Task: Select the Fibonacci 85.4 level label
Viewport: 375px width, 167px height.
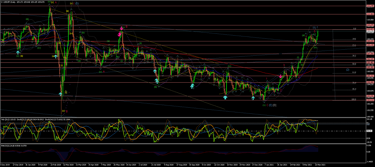Action: (x=354, y=89)
